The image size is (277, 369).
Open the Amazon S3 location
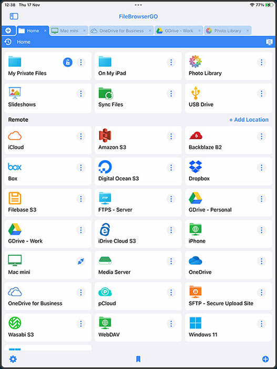pos(138,140)
